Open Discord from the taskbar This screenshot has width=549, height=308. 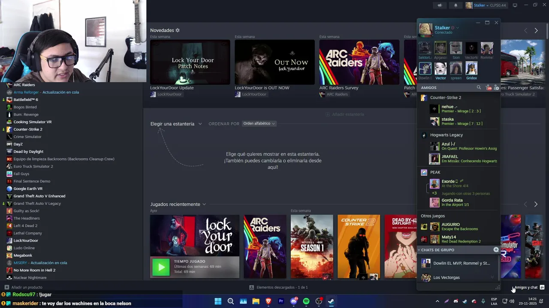pyautogui.click(x=294, y=301)
